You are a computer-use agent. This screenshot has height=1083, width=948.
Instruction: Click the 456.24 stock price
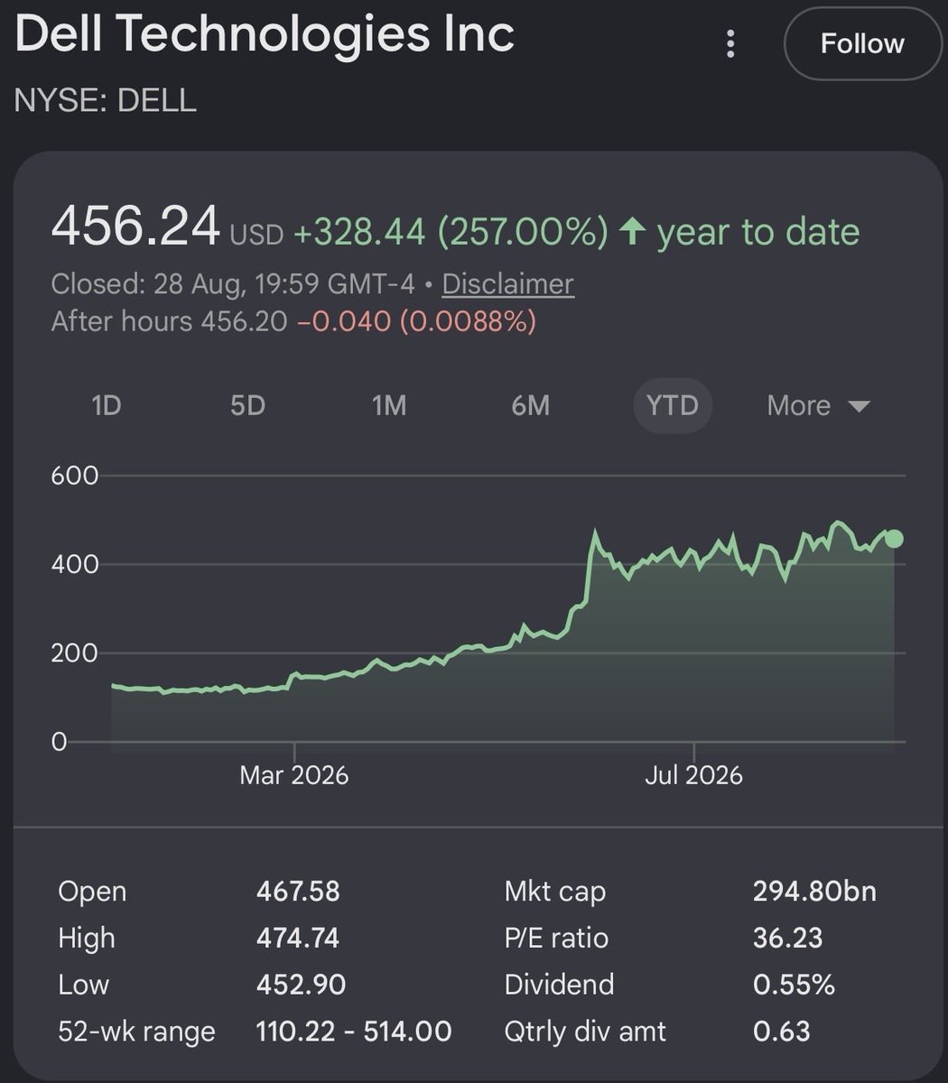click(x=135, y=226)
